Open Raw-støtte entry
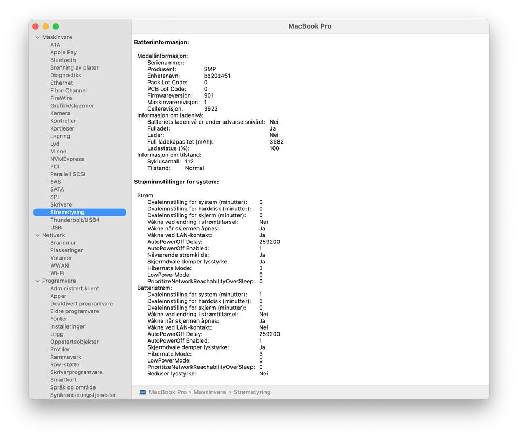The image size is (518, 437). click(65, 364)
